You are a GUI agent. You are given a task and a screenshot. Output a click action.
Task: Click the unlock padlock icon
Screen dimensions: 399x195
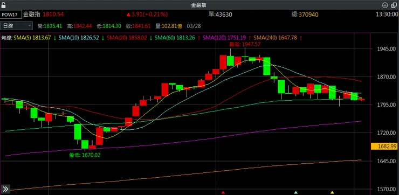[4, 4]
